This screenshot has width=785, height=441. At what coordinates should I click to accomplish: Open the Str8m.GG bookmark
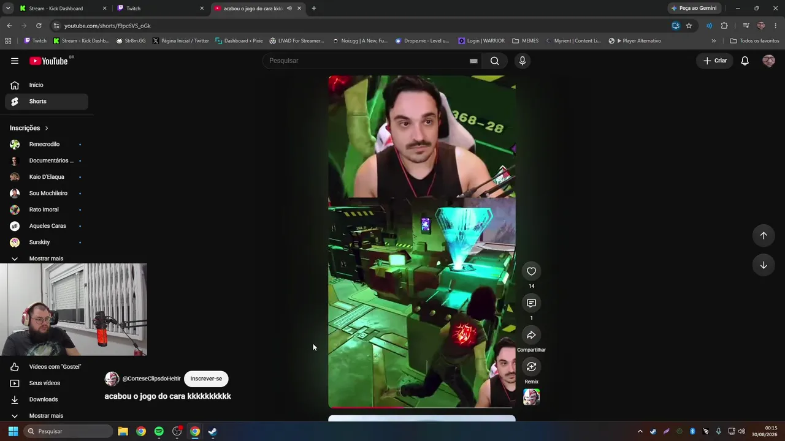(131, 41)
